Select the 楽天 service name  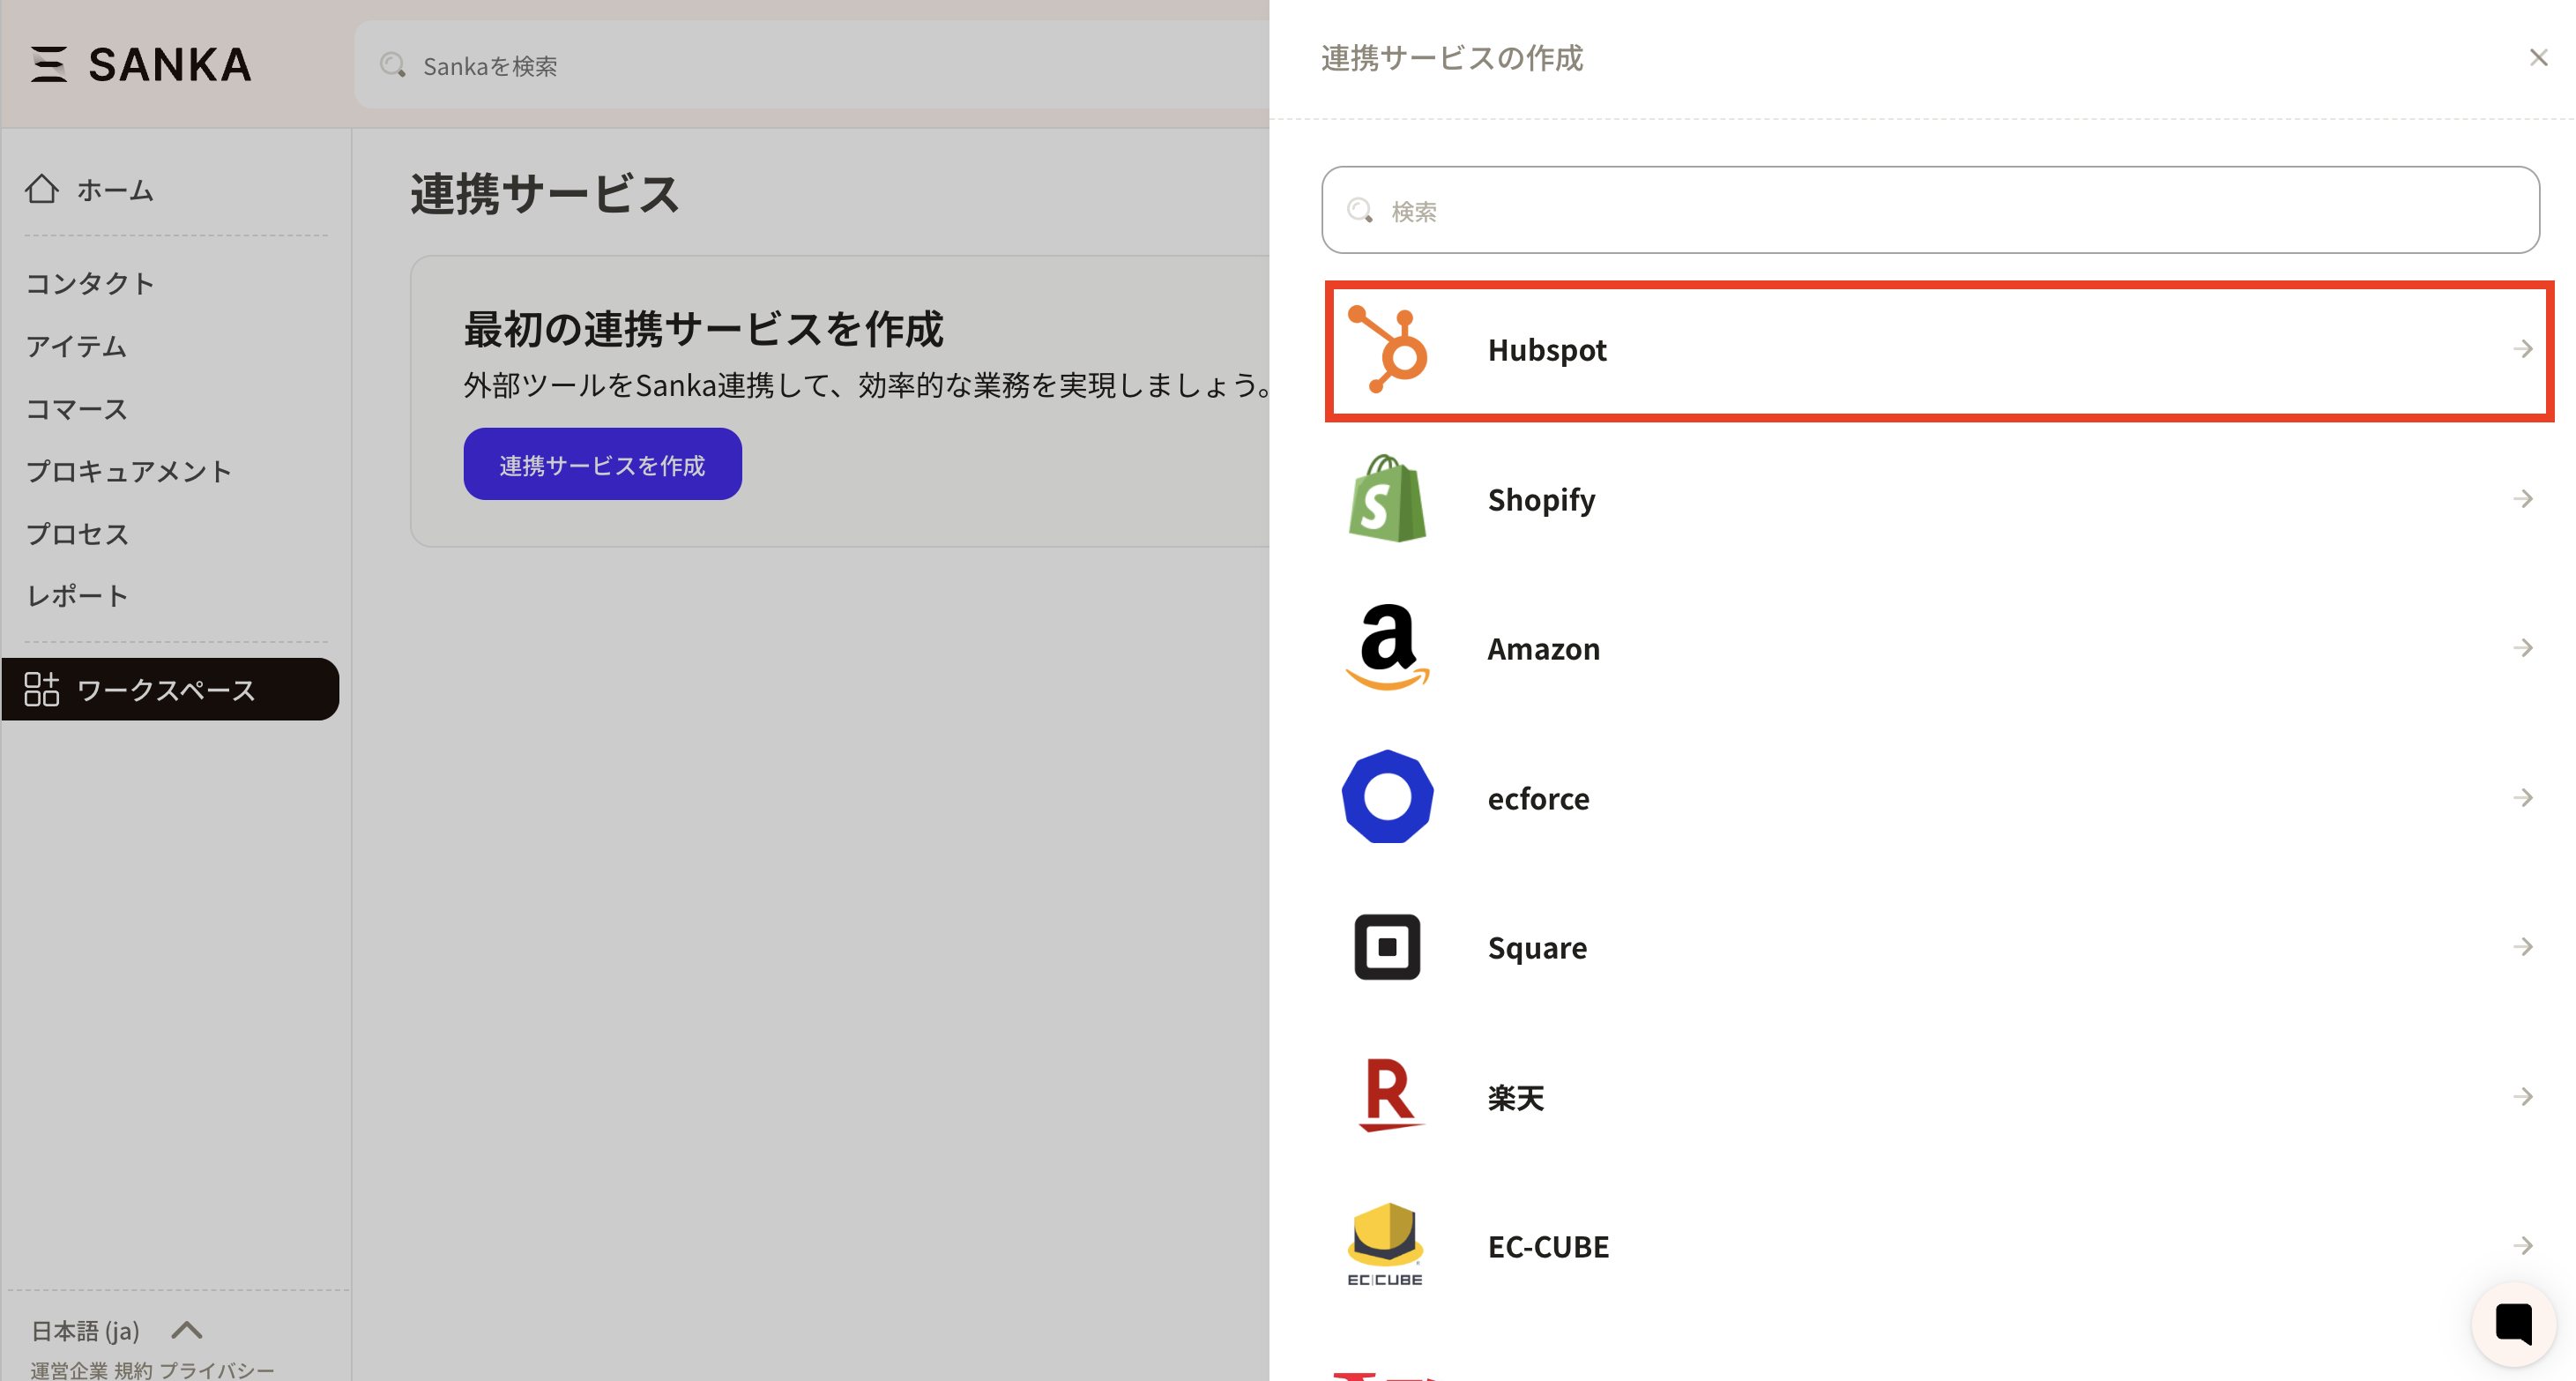click(1515, 1097)
